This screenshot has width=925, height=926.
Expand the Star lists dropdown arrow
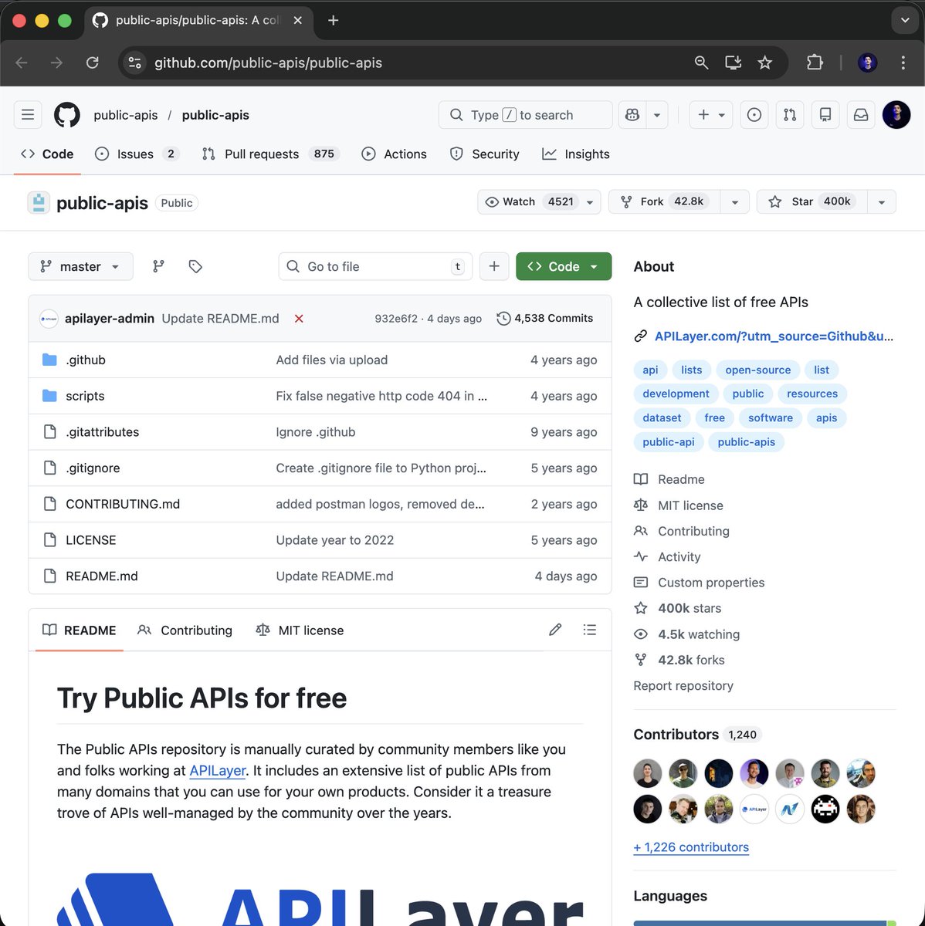pos(881,202)
